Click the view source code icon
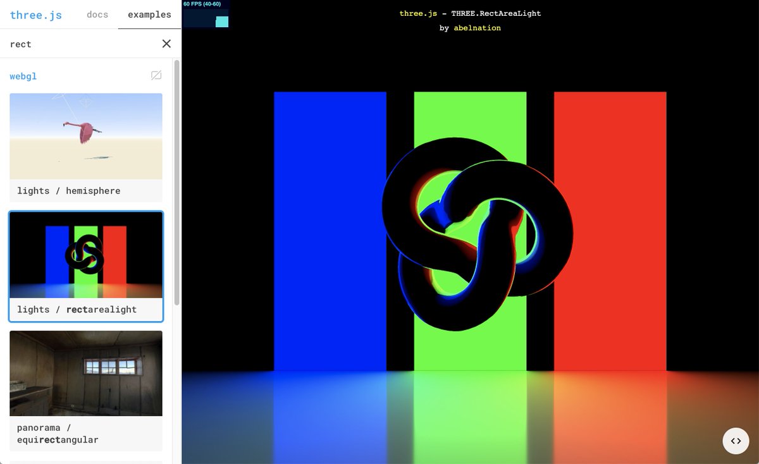This screenshot has height=464, width=759. coord(736,441)
